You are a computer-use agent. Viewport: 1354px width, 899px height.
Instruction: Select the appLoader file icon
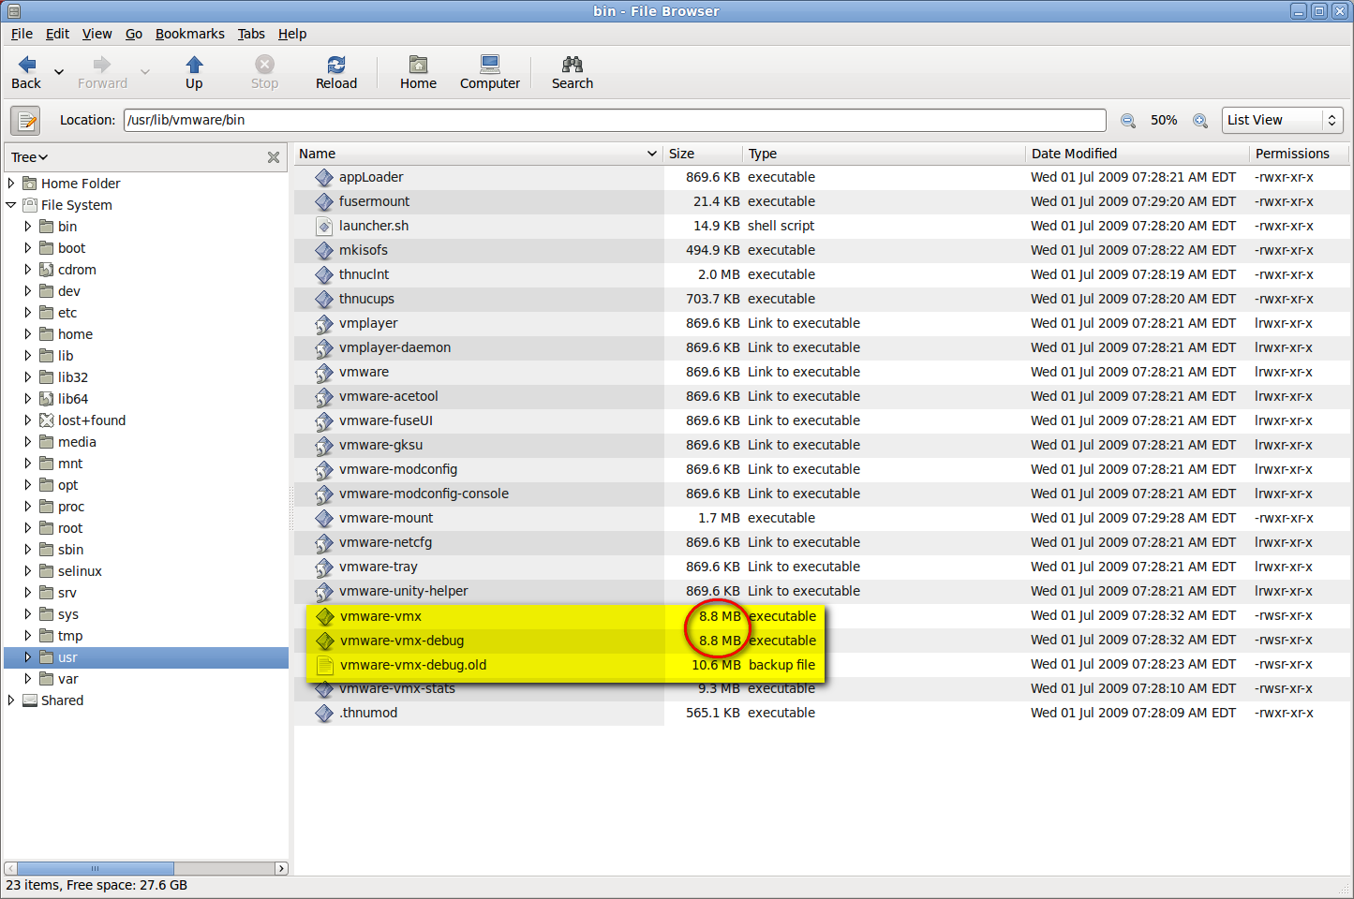click(324, 178)
